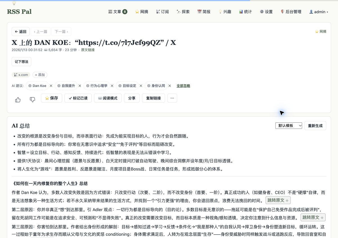
Task: Add the 行为心理学 suggested tag
Action: click(x=97, y=86)
